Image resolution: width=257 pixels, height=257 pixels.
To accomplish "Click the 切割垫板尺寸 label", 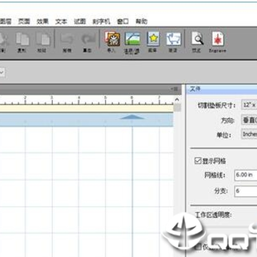I will pos(216,105).
